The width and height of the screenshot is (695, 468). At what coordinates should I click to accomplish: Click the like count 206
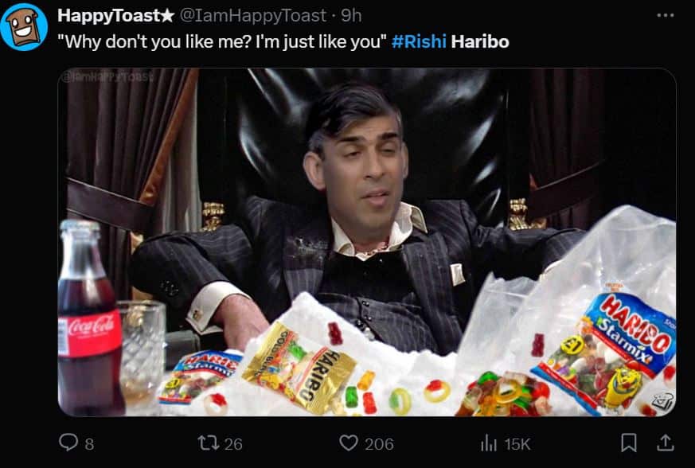pyautogui.click(x=379, y=444)
